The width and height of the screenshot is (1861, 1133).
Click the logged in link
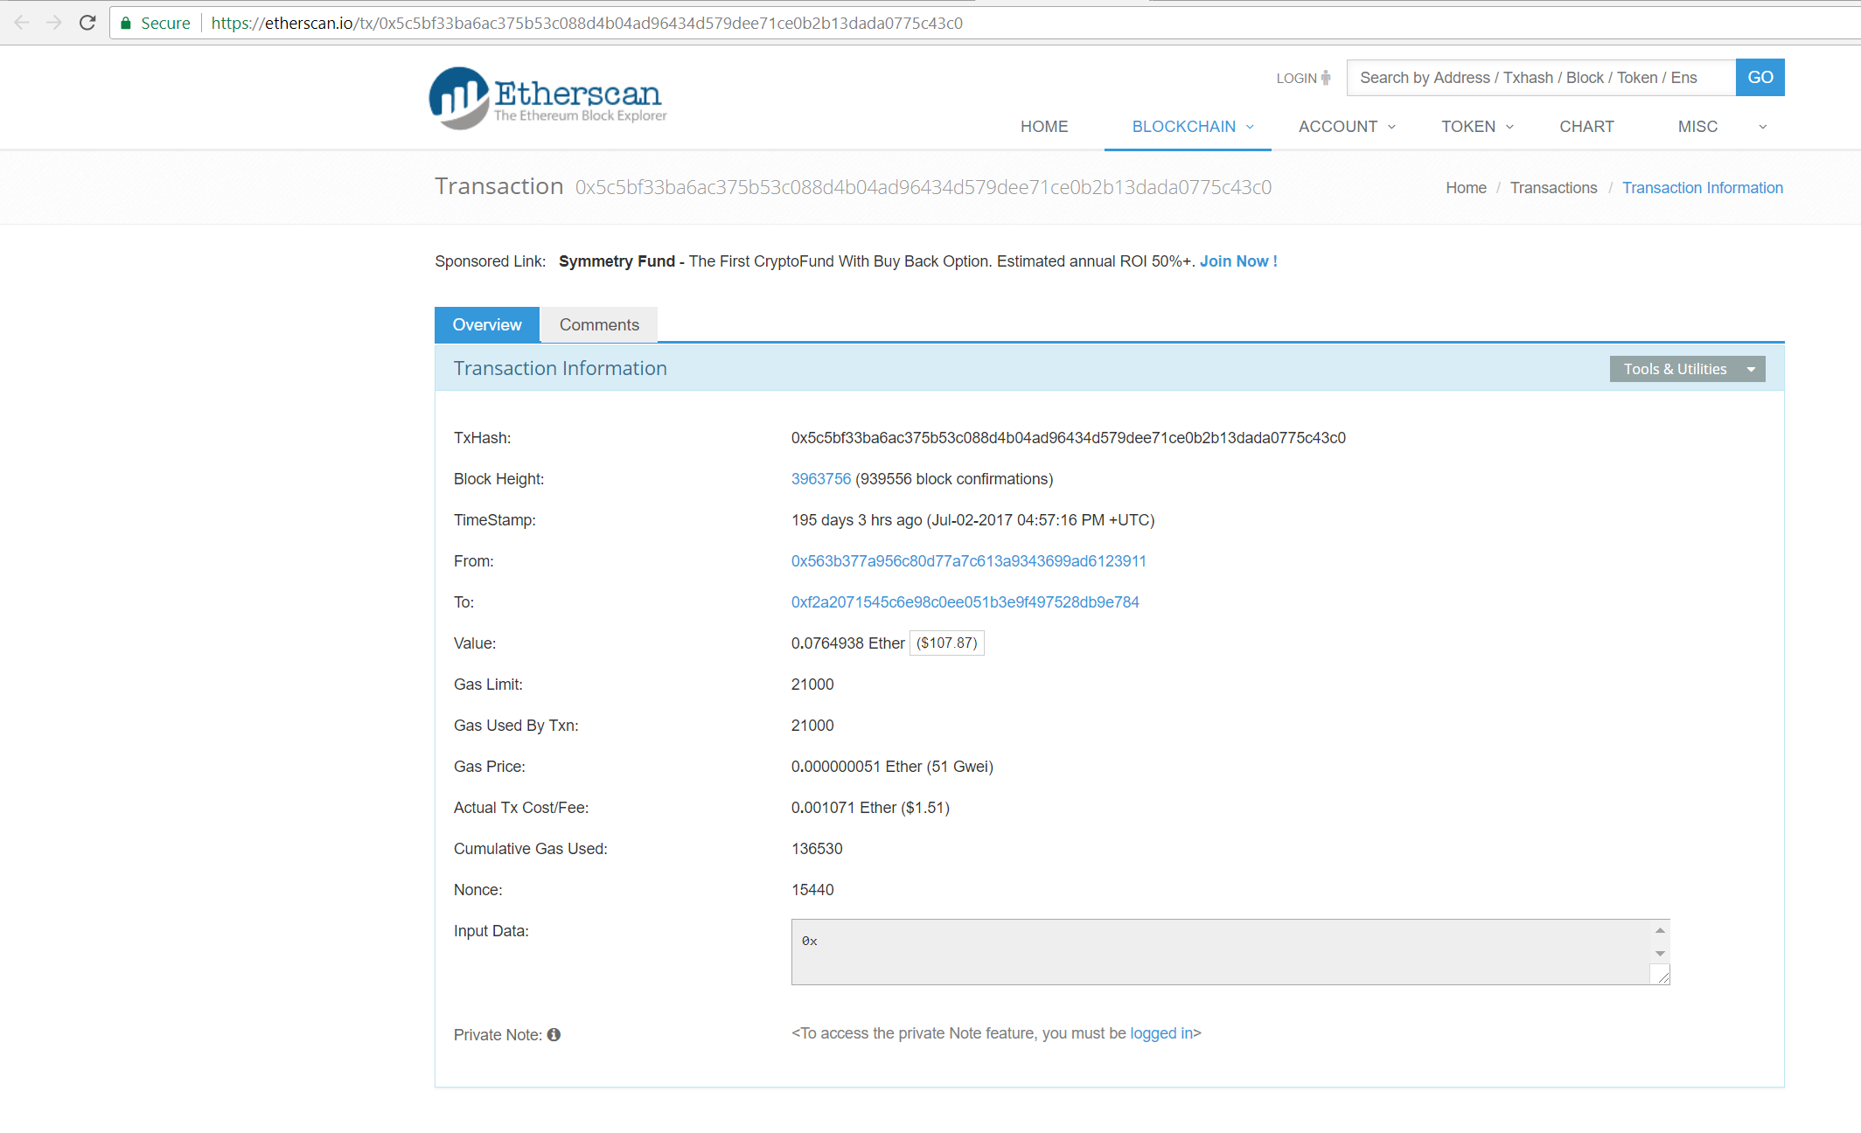point(1161,1033)
